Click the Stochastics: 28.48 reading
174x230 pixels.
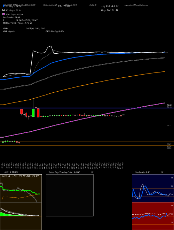(11, 17)
